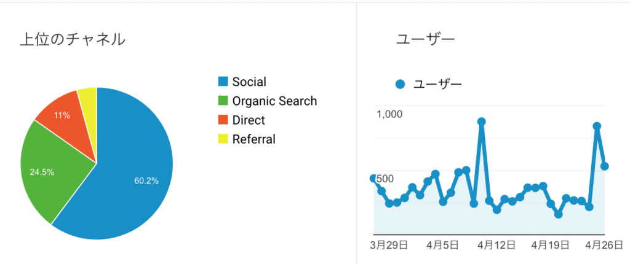Click the ユーザー legend text beside dot
This screenshot has width=630, height=264.
pyautogui.click(x=438, y=84)
